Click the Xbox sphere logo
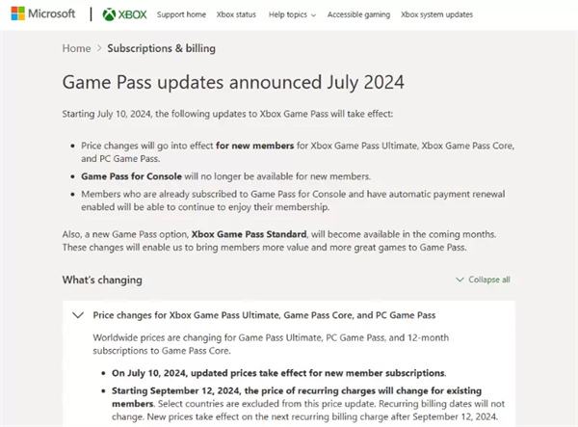This screenshot has width=578, height=427. (x=112, y=15)
